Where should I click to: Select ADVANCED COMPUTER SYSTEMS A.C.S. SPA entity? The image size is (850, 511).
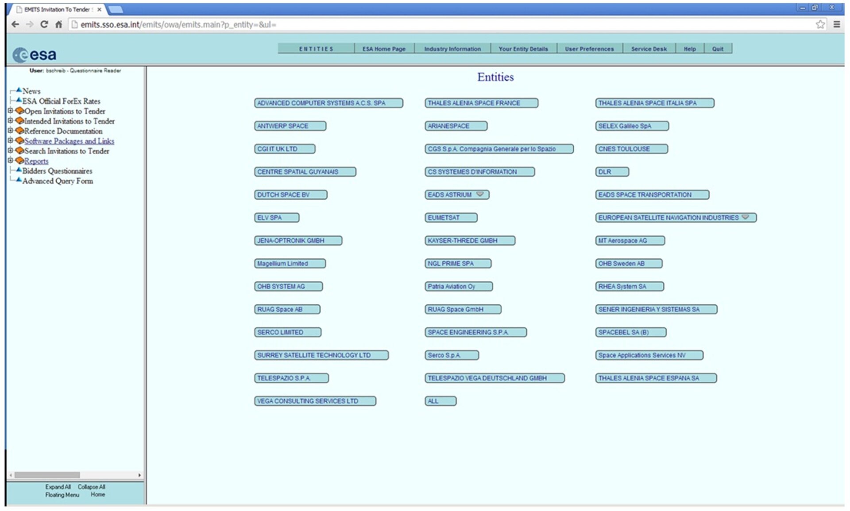328,103
